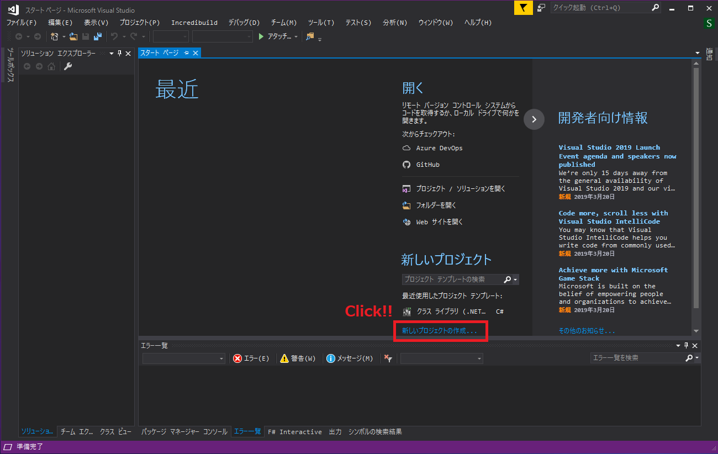Open the アタッチ dropdown arrow
This screenshot has height=454, width=718.
pos(297,36)
